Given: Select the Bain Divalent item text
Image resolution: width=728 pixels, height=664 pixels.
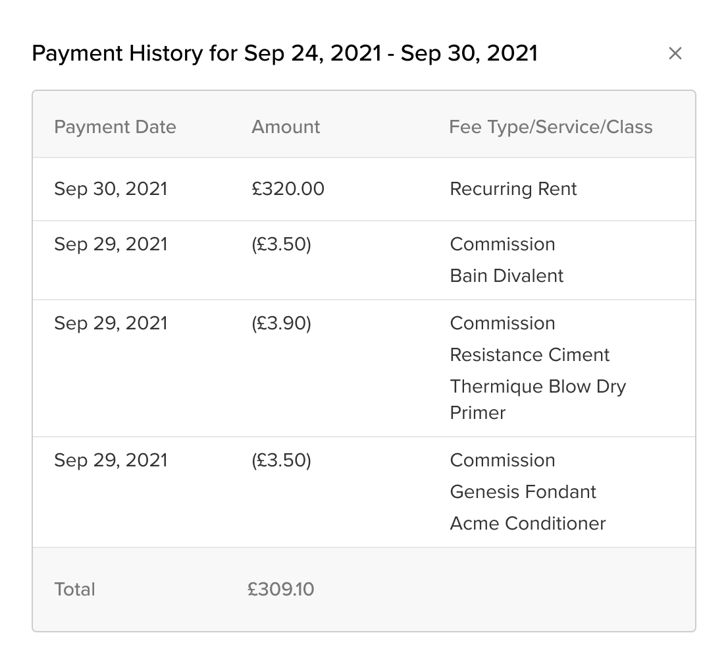Looking at the screenshot, I should coord(506,275).
